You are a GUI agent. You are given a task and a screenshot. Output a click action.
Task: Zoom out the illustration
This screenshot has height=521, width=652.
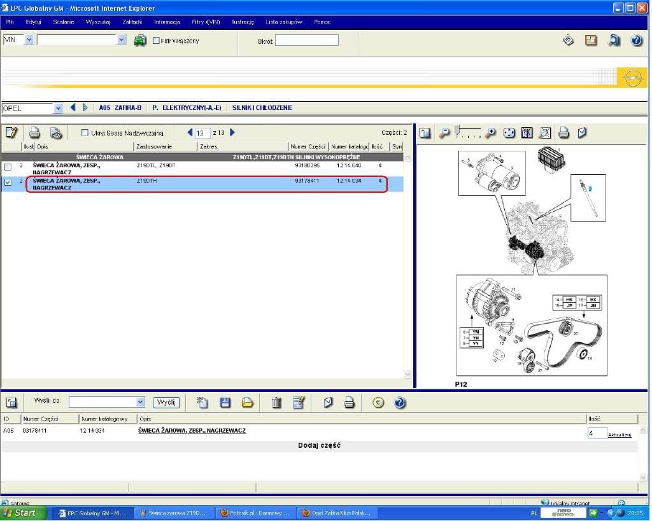click(444, 133)
